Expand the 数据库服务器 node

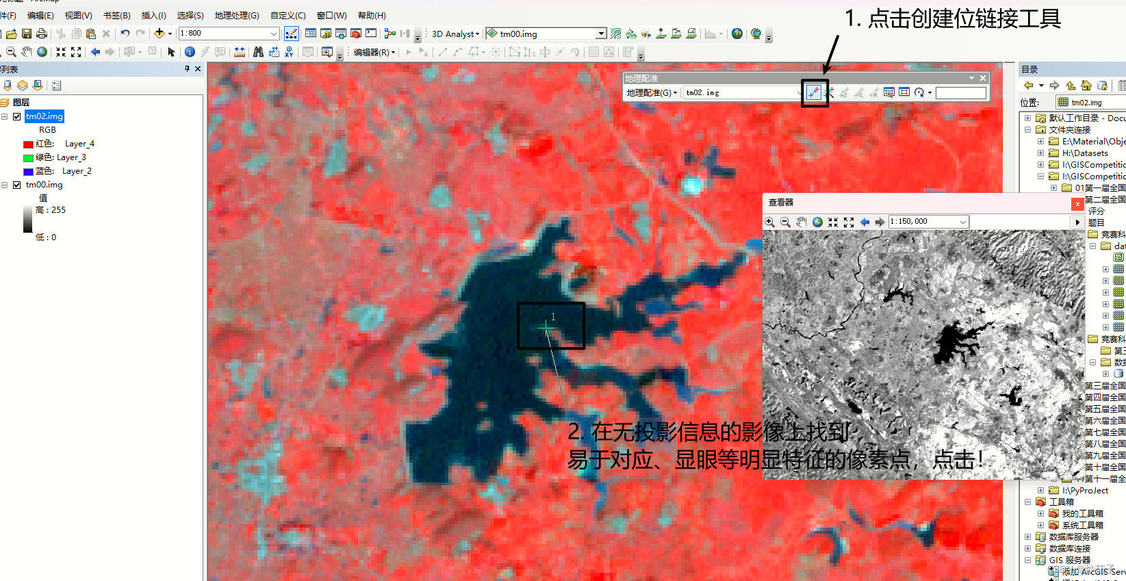tap(1027, 537)
